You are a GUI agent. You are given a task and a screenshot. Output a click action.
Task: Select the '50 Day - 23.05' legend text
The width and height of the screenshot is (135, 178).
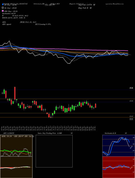[11, 8]
